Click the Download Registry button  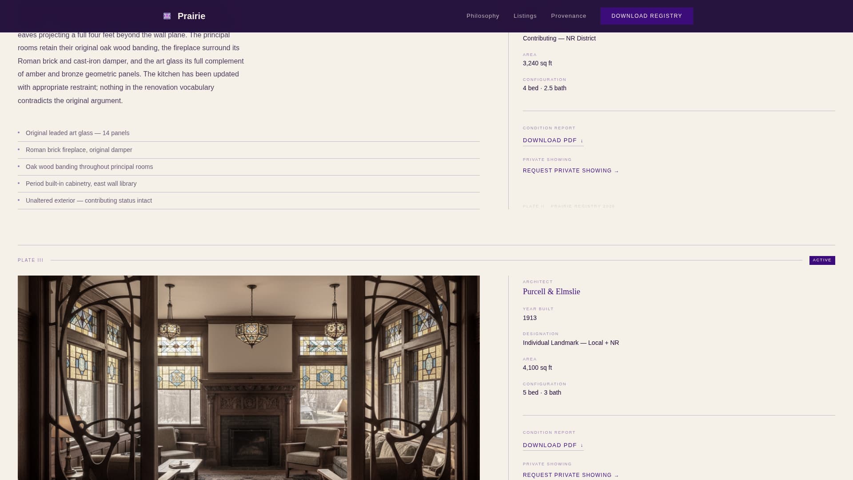(x=646, y=16)
